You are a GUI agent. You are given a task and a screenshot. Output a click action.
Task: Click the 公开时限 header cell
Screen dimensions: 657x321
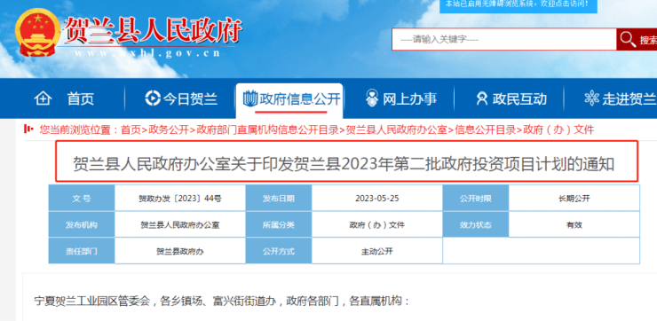476,199
